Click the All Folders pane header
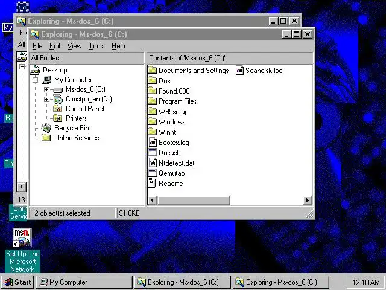 (86, 58)
